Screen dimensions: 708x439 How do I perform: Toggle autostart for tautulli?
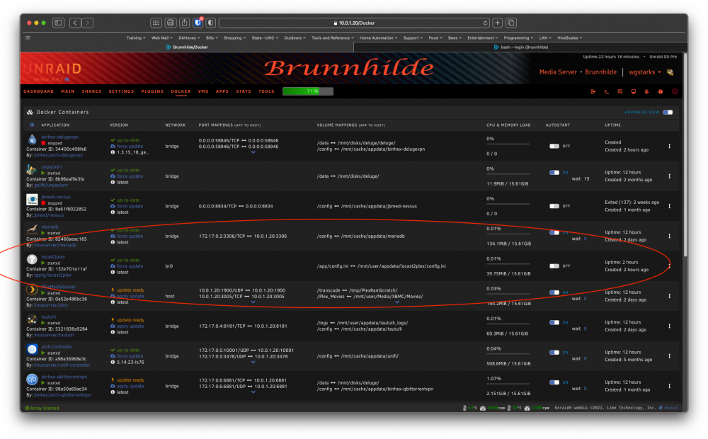pos(554,322)
